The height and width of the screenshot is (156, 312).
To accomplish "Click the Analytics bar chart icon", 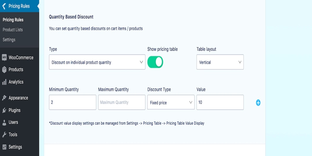I will point(4,82).
